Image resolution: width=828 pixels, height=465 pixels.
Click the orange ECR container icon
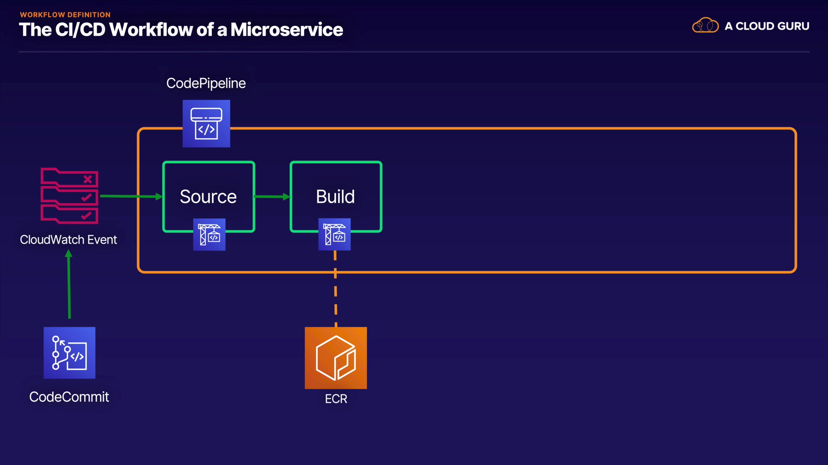[336, 358]
